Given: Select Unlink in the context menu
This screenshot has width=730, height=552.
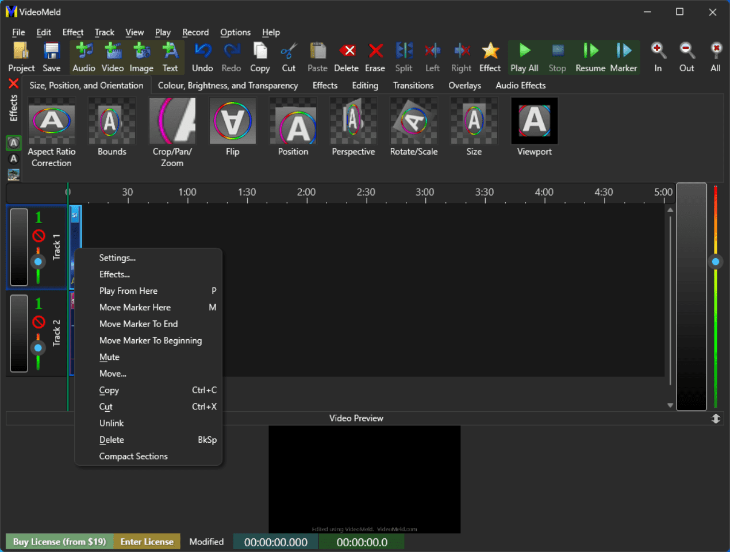Looking at the screenshot, I should click(x=148, y=423).
